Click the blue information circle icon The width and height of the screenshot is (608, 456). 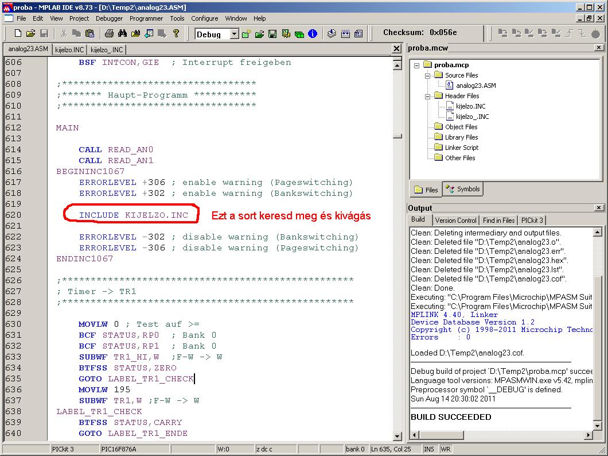coord(313,34)
